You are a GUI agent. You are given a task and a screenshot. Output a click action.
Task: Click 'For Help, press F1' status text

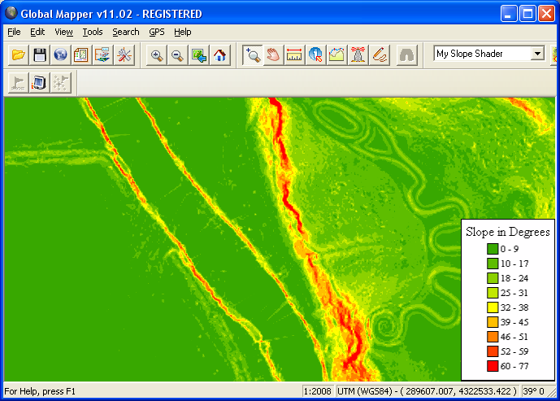(x=40, y=391)
